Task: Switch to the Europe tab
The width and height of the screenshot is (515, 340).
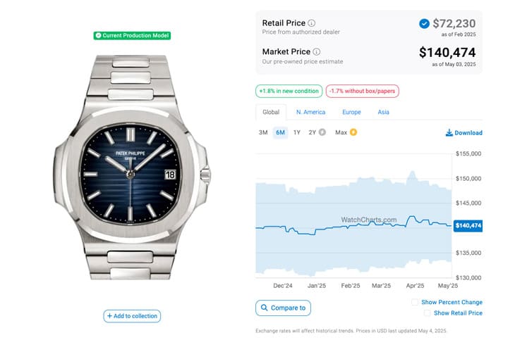Action: (351, 112)
